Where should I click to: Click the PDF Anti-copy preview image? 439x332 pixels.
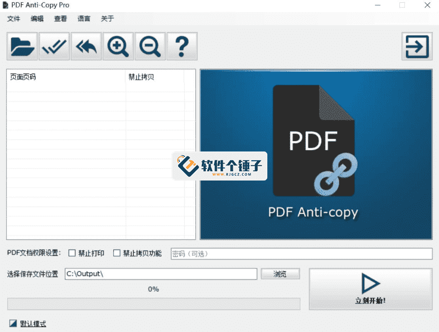coord(316,154)
